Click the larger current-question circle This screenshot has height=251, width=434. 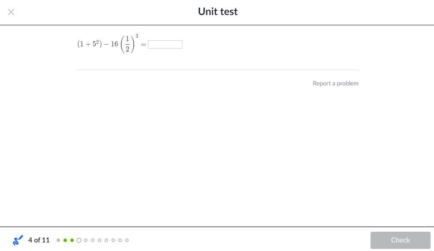click(79, 240)
